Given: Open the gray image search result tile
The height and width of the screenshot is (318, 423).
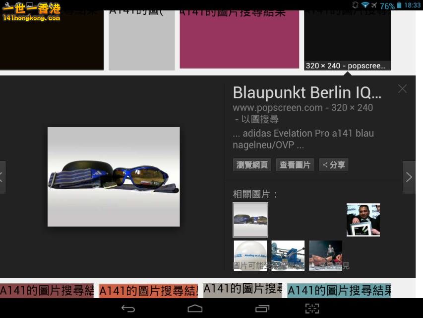Looking at the screenshot, I should coord(142,40).
